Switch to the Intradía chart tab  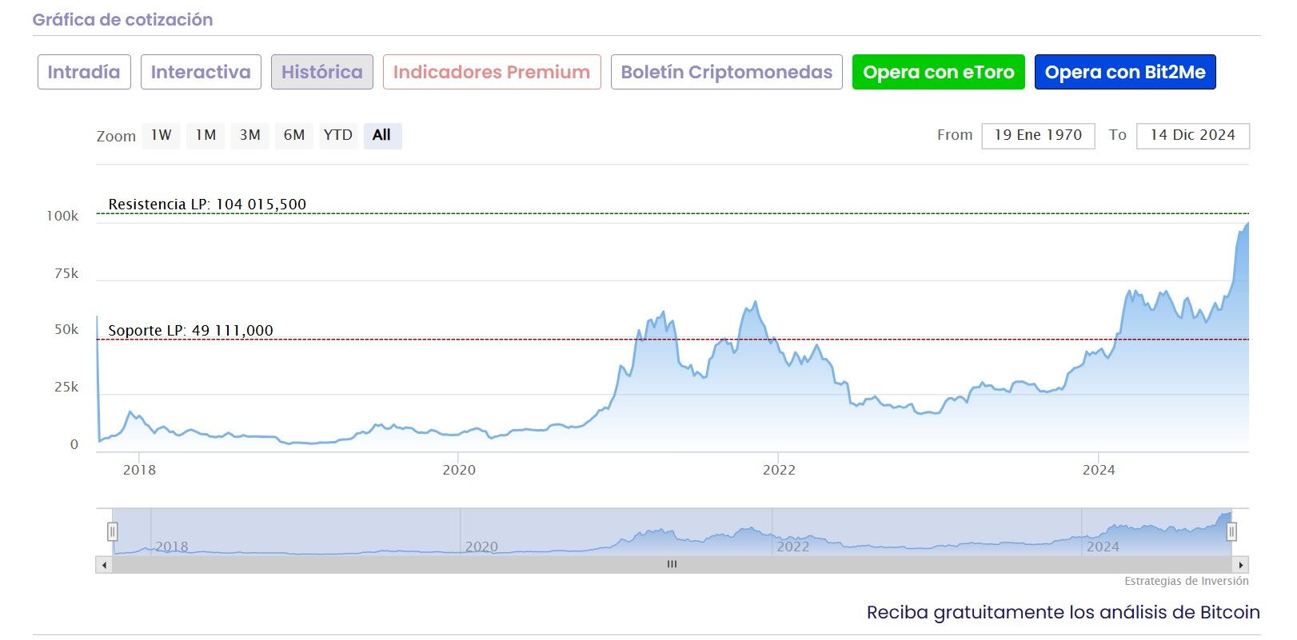84,72
